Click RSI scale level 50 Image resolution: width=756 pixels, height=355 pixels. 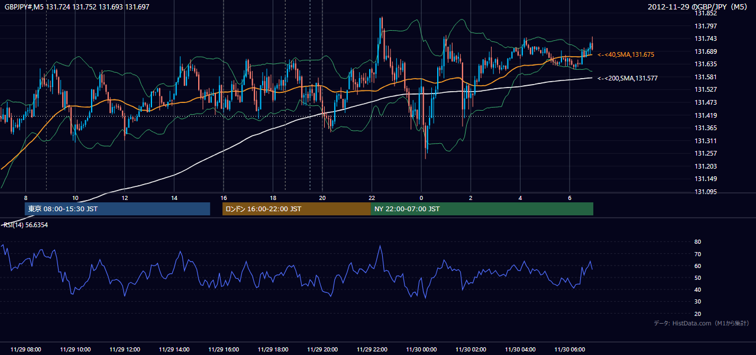[697, 277]
